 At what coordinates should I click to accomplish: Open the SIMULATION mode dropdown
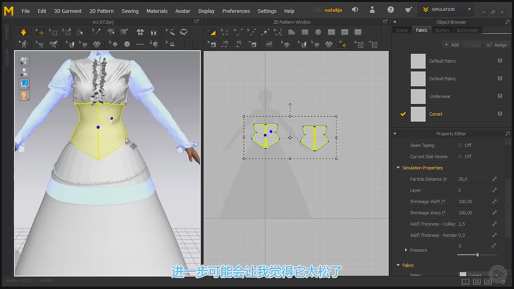[x=469, y=10]
